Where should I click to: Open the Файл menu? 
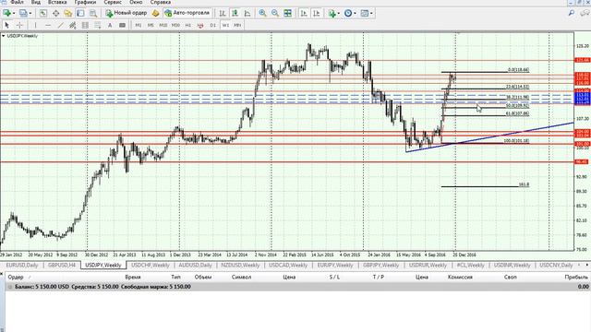tap(17, 2)
